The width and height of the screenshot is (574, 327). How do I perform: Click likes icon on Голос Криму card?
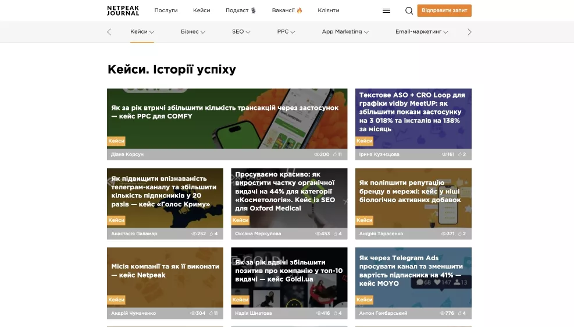(212, 233)
